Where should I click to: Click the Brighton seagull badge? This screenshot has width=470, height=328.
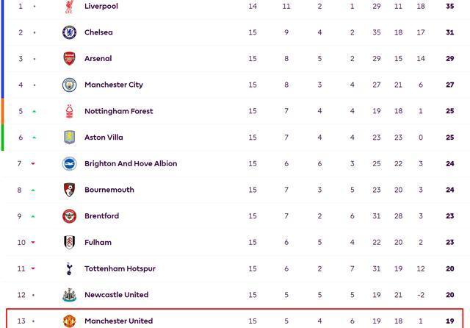pos(69,163)
